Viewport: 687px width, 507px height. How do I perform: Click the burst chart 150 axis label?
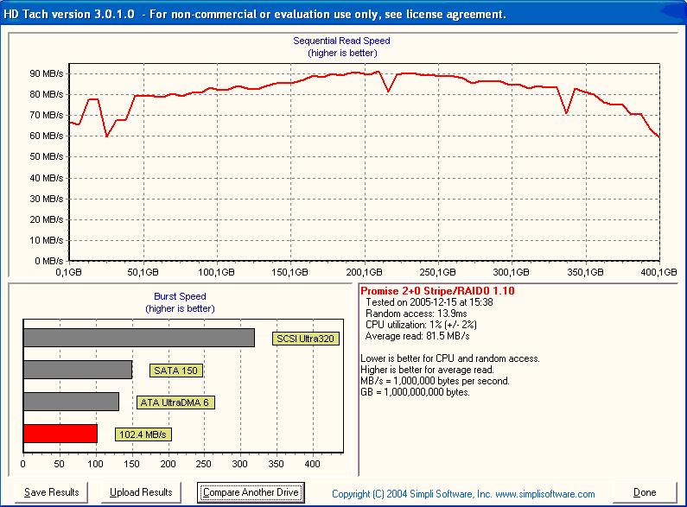click(131, 464)
